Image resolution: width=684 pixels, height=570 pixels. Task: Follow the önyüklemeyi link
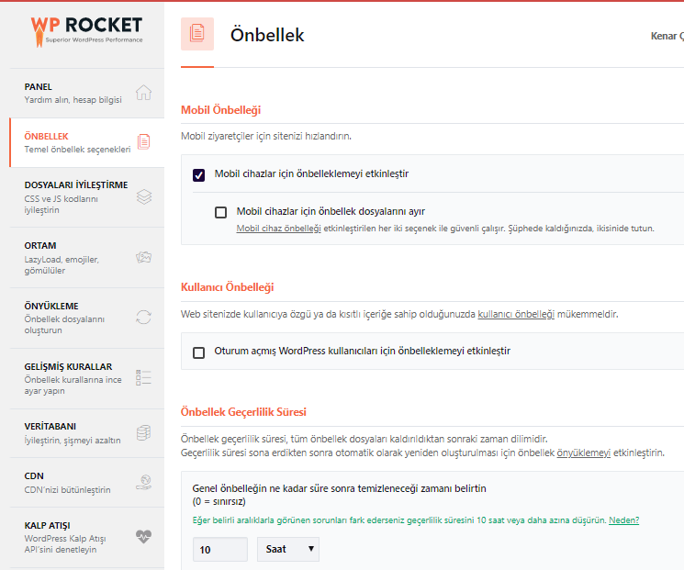click(583, 453)
